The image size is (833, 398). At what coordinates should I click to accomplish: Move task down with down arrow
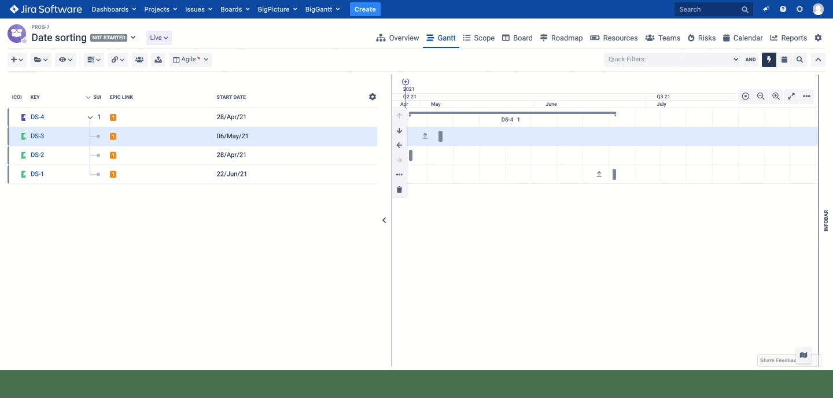tap(399, 131)
